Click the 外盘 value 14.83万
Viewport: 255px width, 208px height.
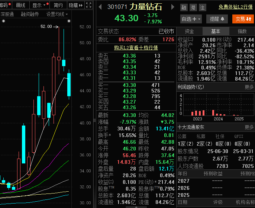pyautogui.click(x=126, y=162)
